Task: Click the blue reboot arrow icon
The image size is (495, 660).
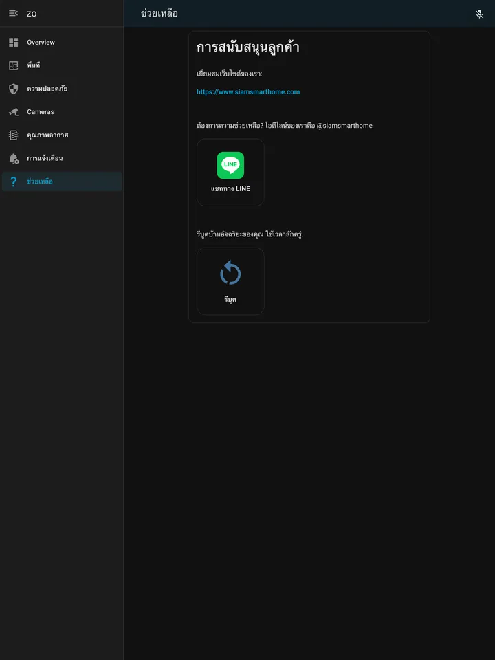Action: [230, 273]
